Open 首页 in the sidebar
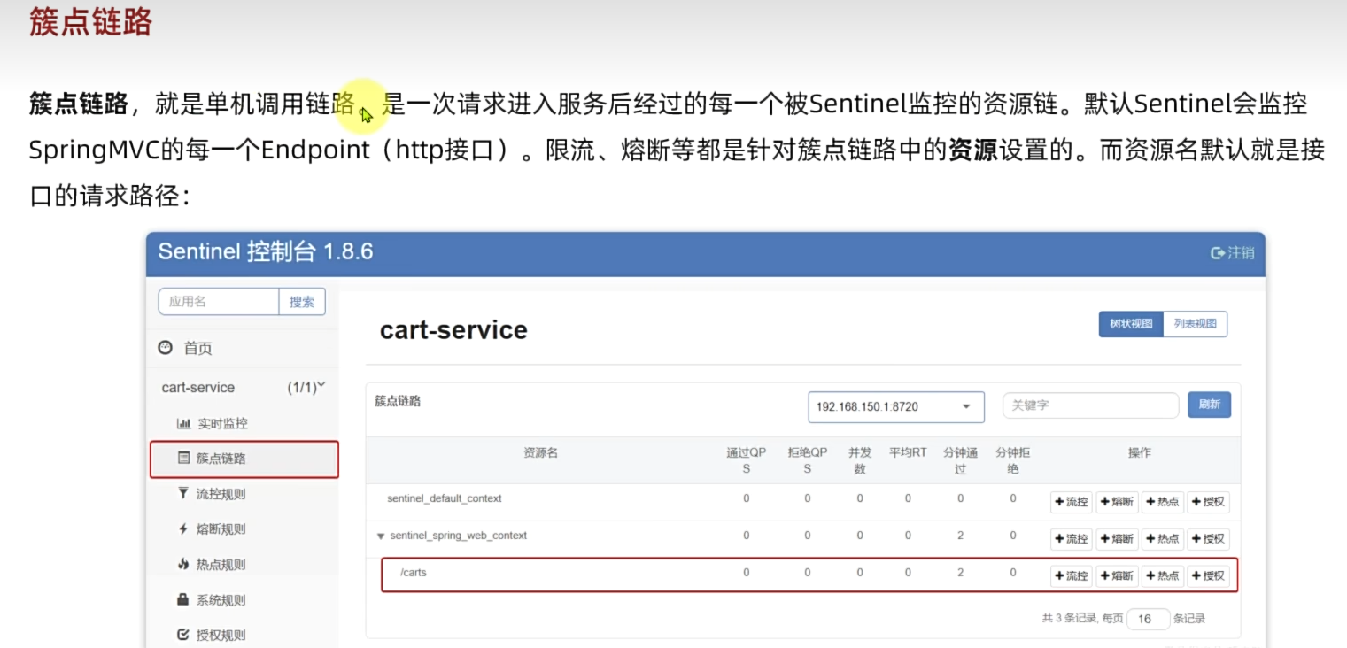1347x648 pixels. pyautogui.click(x=197, y=348)
